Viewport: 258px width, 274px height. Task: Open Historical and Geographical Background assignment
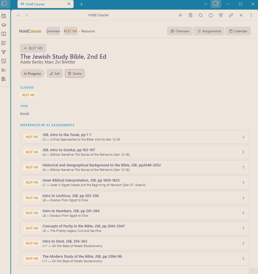[135, 167]
